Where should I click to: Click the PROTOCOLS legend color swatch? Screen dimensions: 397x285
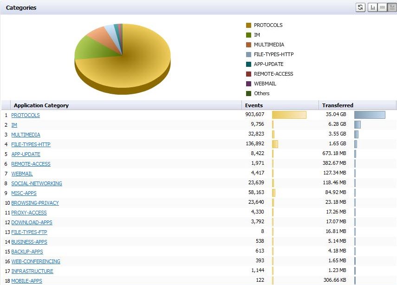[248, 25]
